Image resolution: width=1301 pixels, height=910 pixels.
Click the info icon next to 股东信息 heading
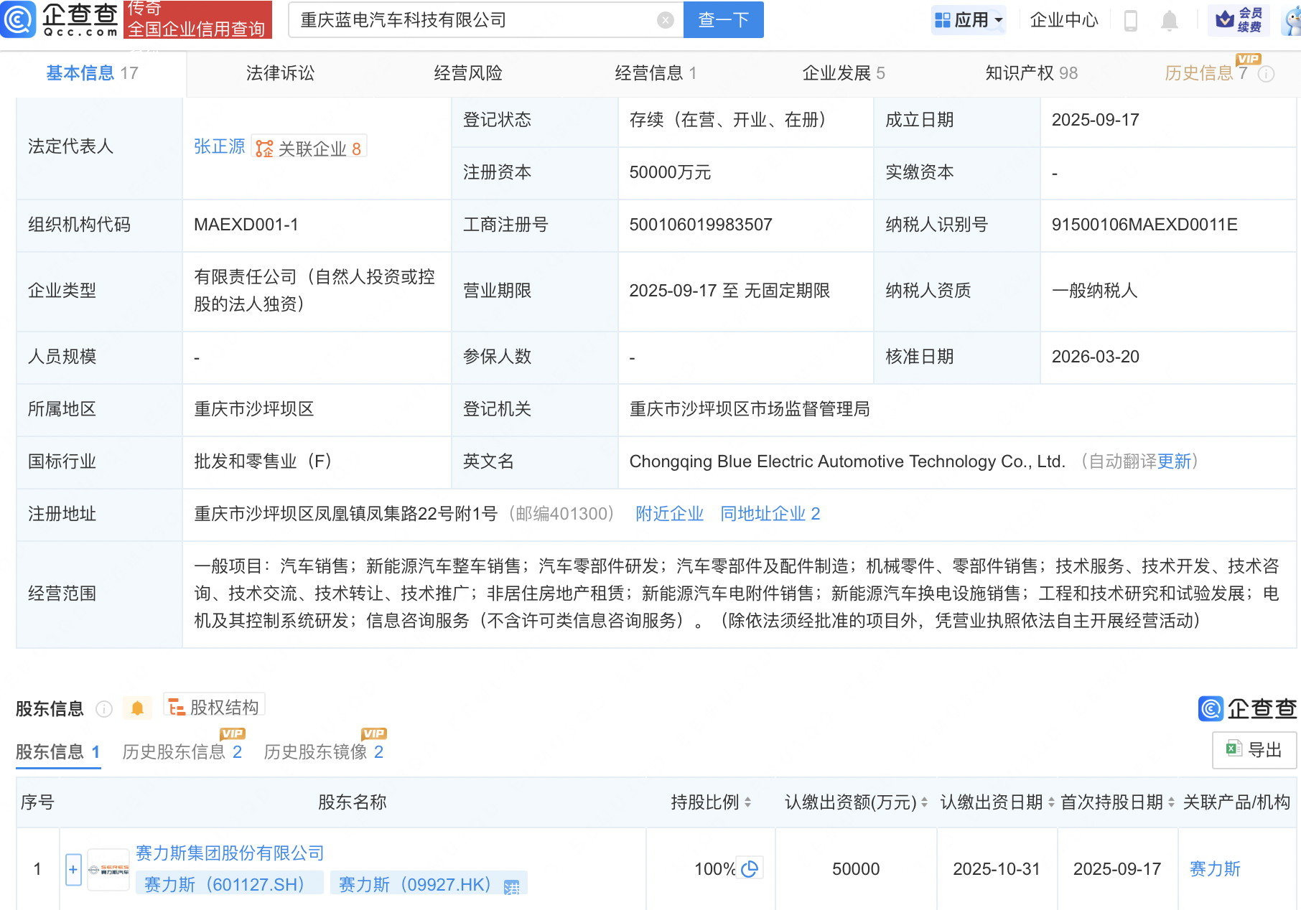104,709
